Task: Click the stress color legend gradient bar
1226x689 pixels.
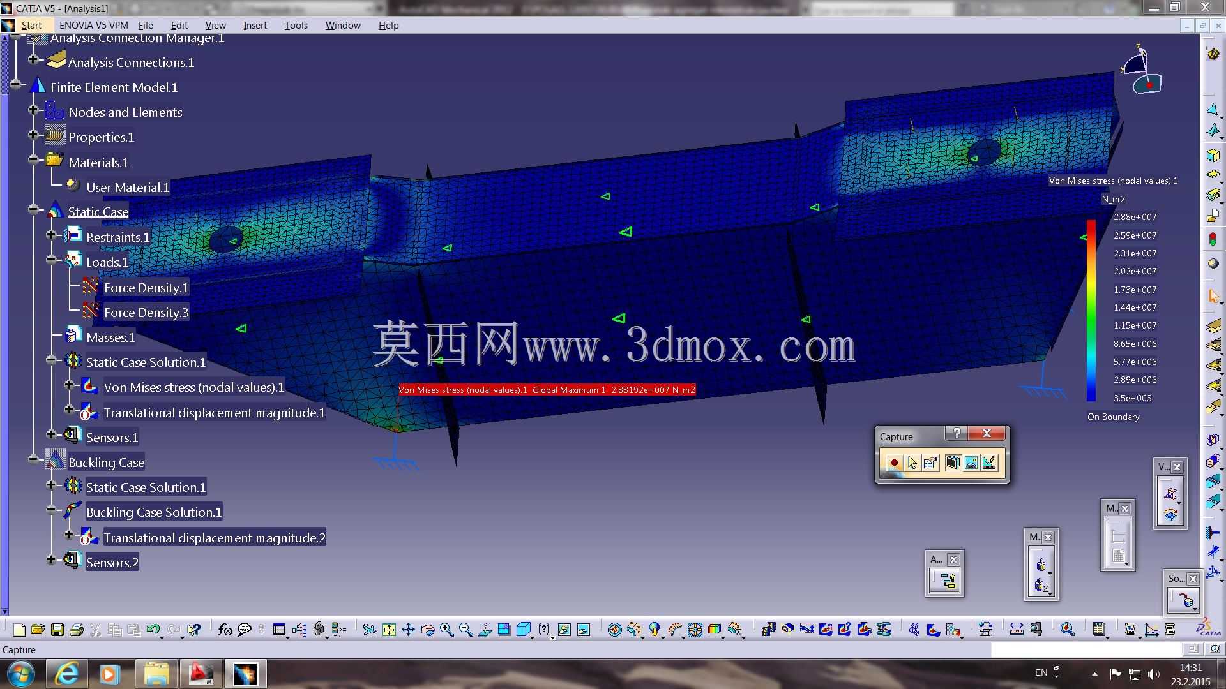Action: 1091,311
